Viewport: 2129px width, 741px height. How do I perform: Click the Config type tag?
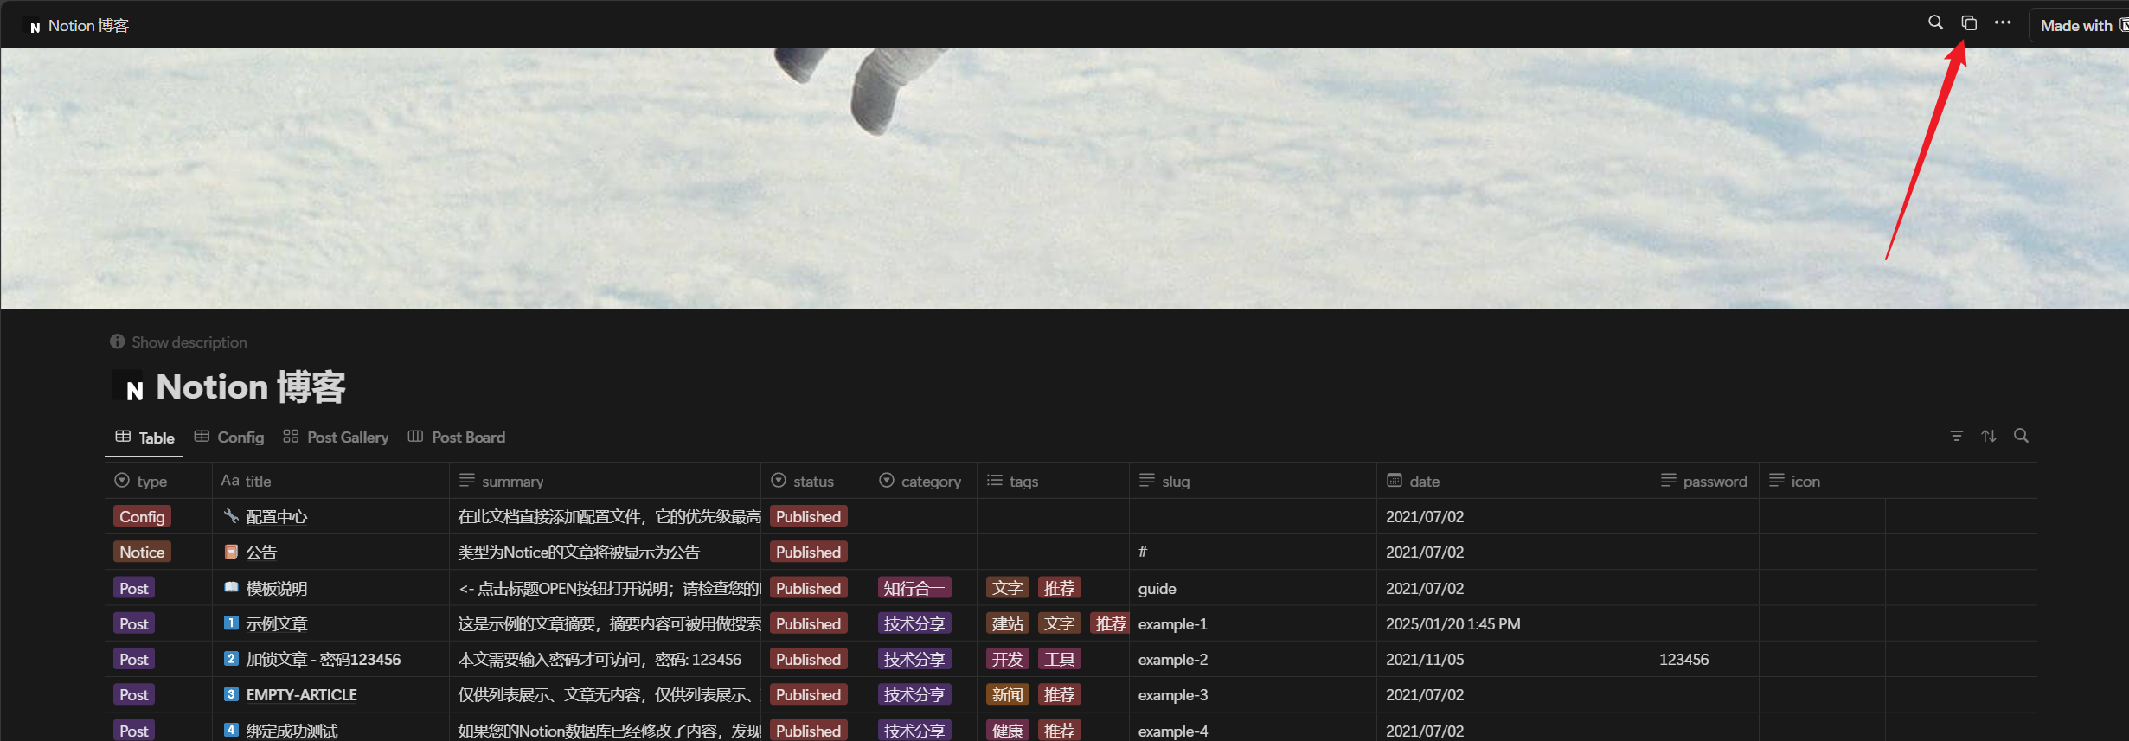point(142,516)
